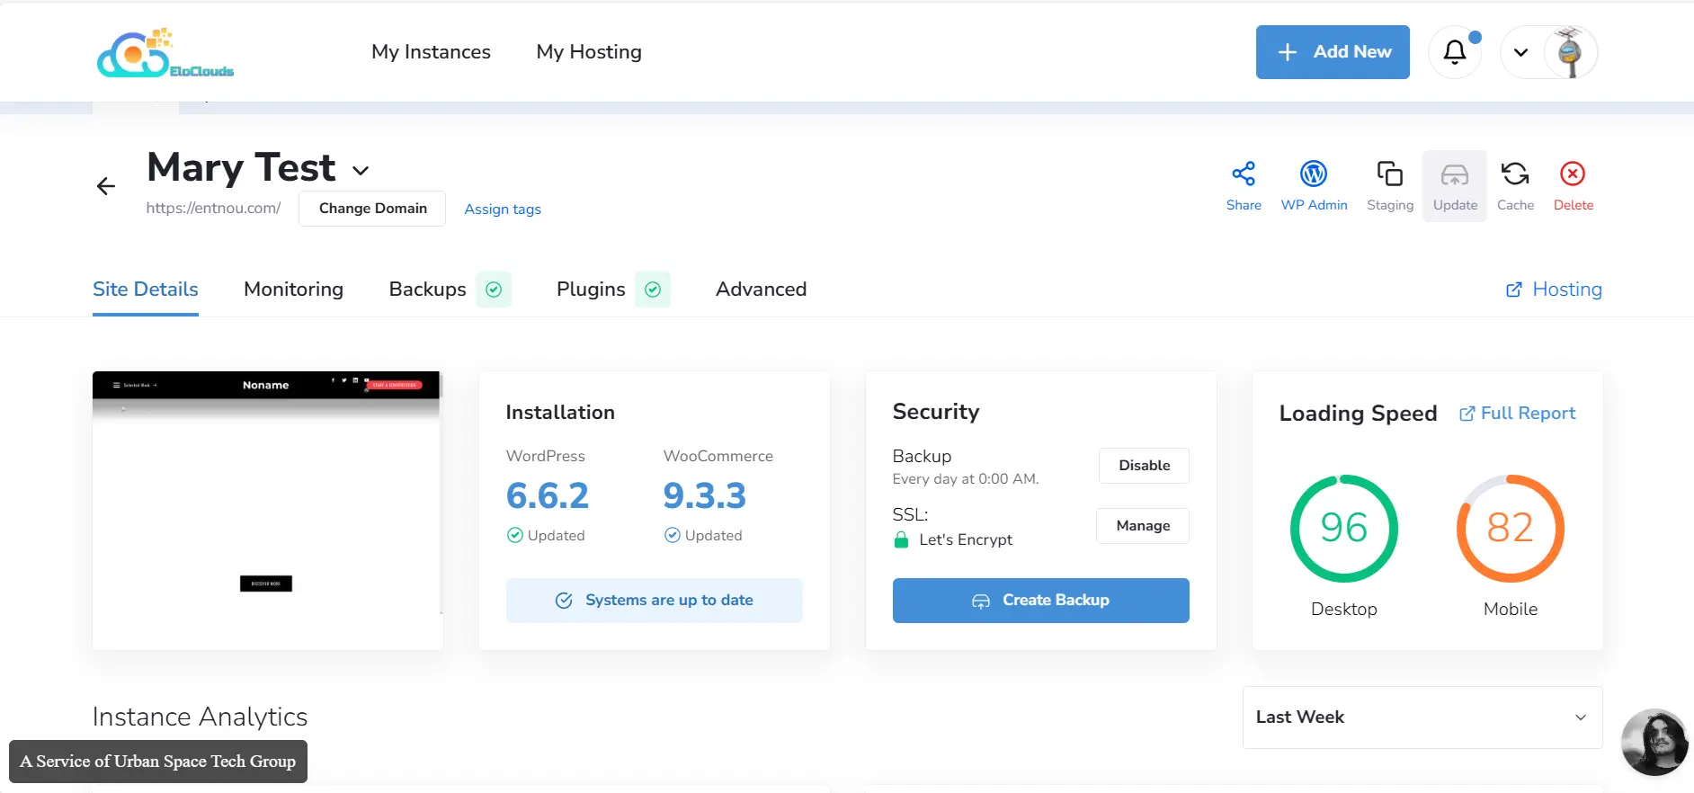The width and height of the screenshot is (1694, 793).
Task: Click the Every day at 0:00 AM text
Action: (966, 479)
